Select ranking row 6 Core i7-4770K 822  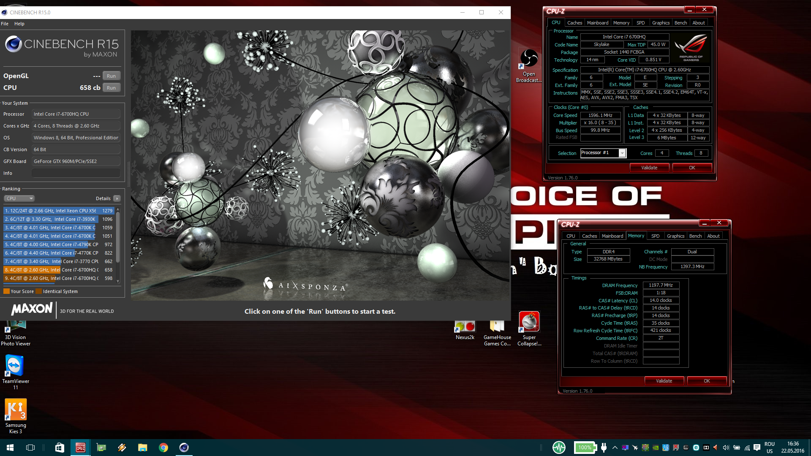[59, 253]
